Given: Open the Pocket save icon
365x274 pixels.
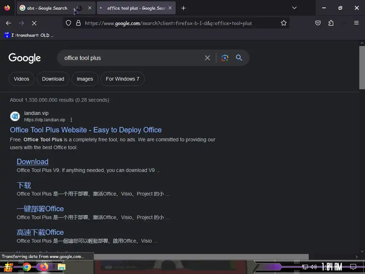Looking at the screenshot, I should click(x=318, y=23).
